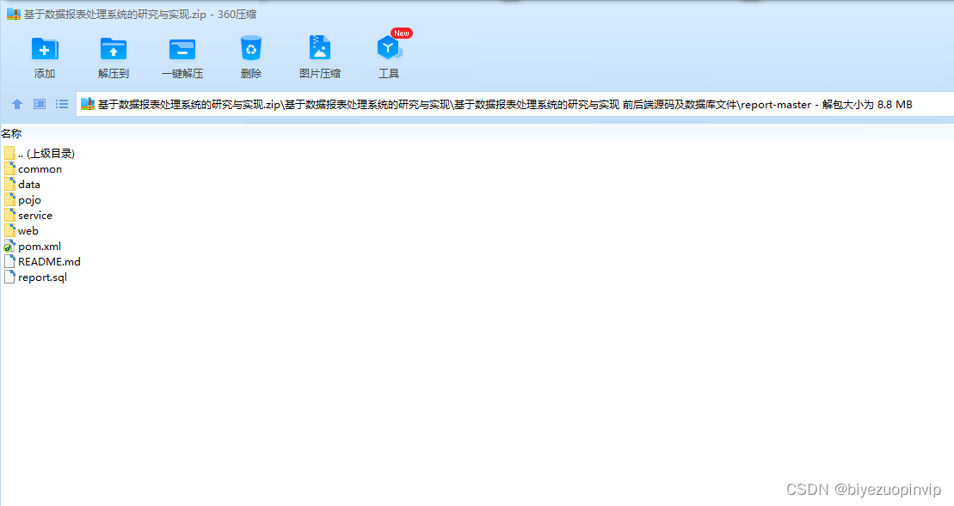
Task: Select the report.sql file
Action: point(41,277)
